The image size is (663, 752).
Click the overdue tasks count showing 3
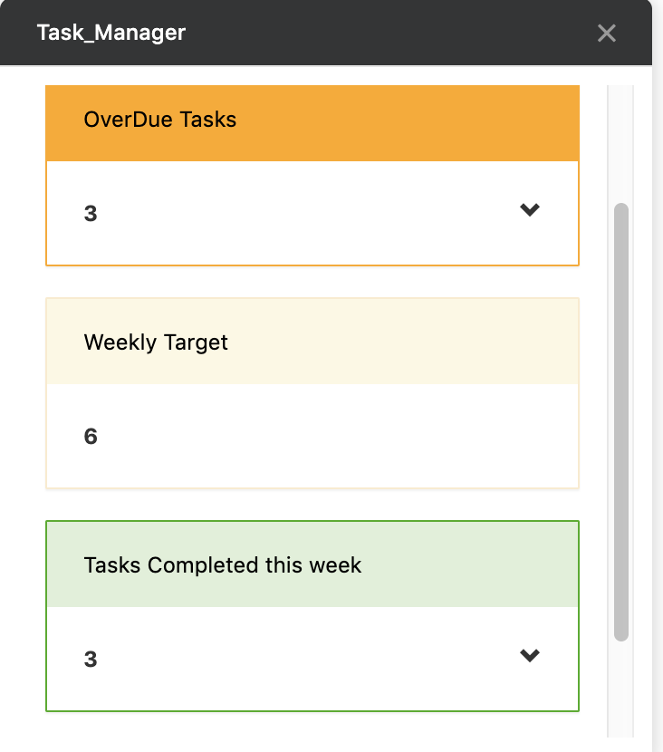(91, 213)
